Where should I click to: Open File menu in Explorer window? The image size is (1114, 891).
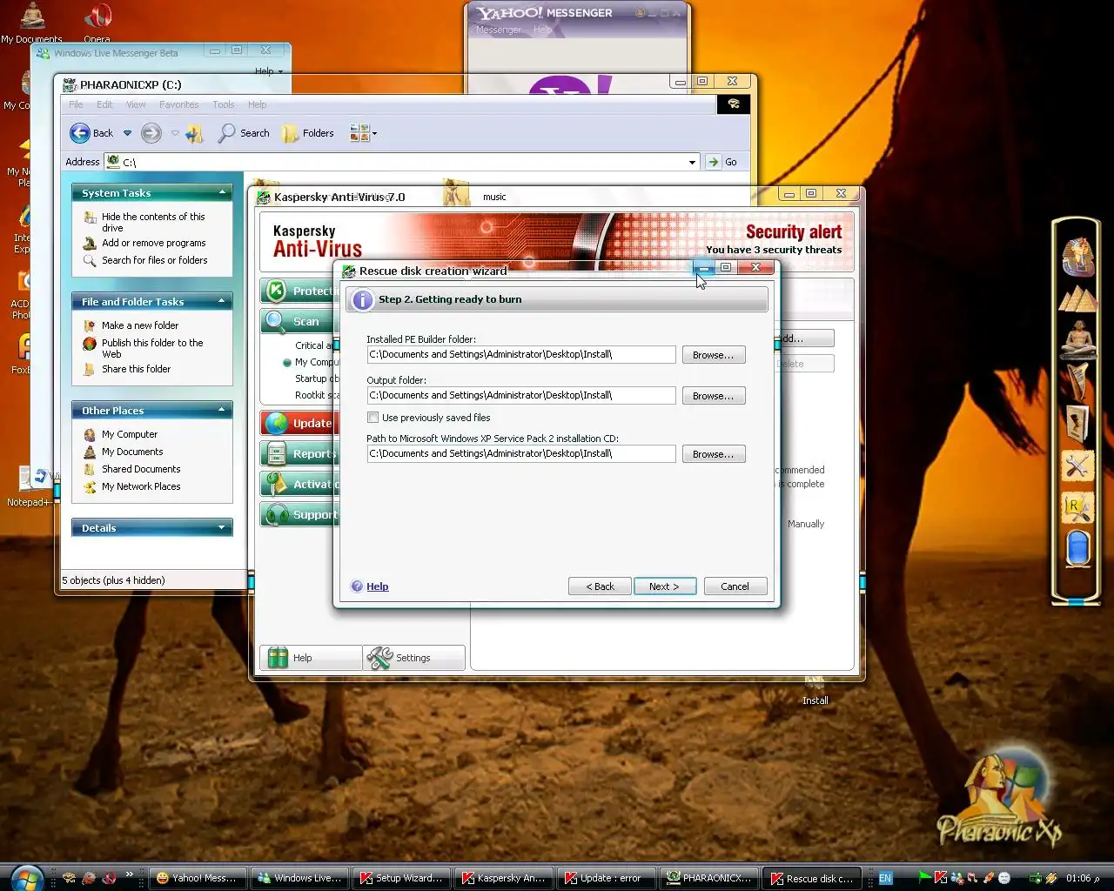77,104
